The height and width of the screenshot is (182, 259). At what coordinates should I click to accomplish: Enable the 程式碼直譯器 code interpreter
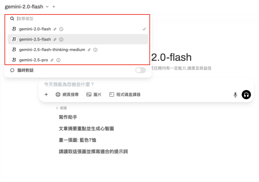click(x=125, y=94)
